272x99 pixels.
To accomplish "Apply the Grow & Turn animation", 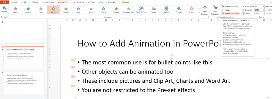I will click(x=141, y=10).
